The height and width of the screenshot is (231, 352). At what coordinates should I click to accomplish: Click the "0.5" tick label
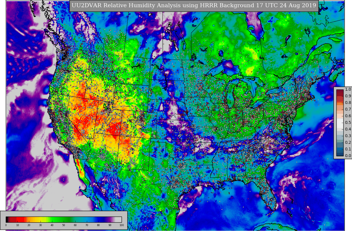348,123
